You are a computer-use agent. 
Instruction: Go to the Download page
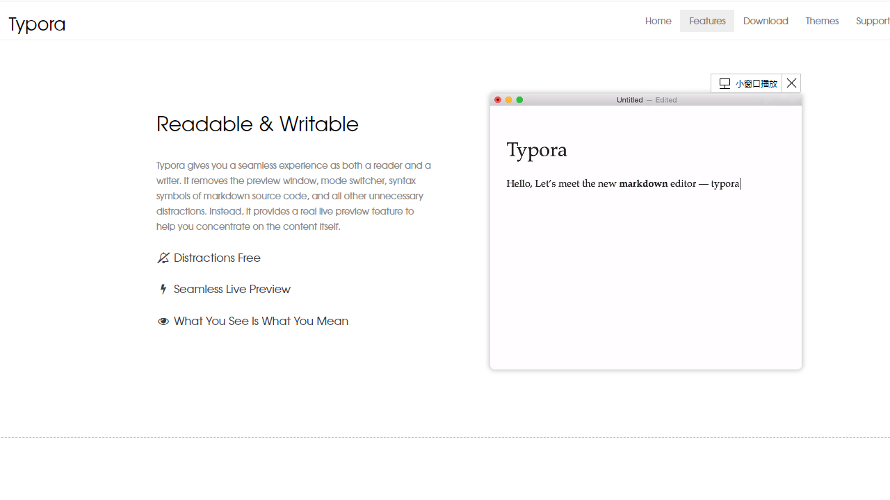coord(766,21)
